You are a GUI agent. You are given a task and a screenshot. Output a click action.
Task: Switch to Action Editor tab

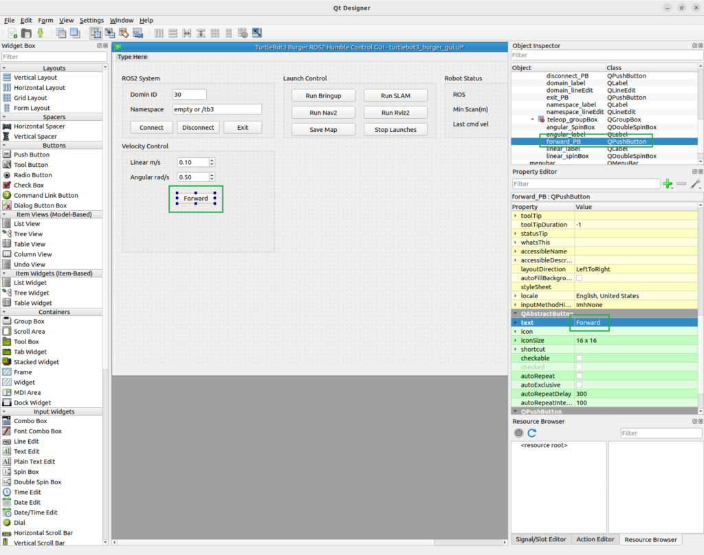[x=595, y=539]
